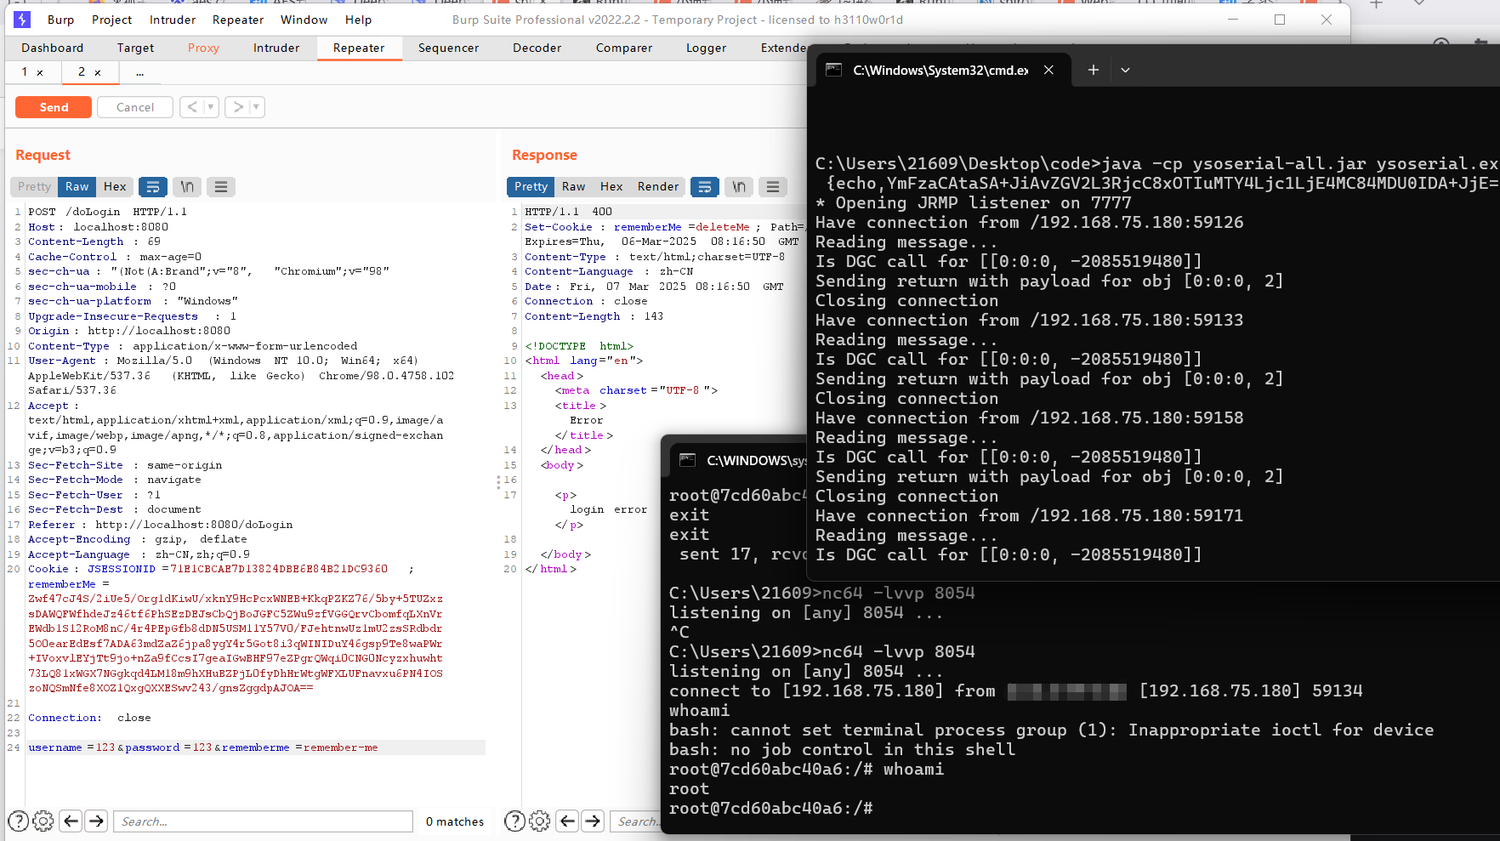Switch to the Dashboard tab
The image size is (1500, 841).
[x=53, y=48]
